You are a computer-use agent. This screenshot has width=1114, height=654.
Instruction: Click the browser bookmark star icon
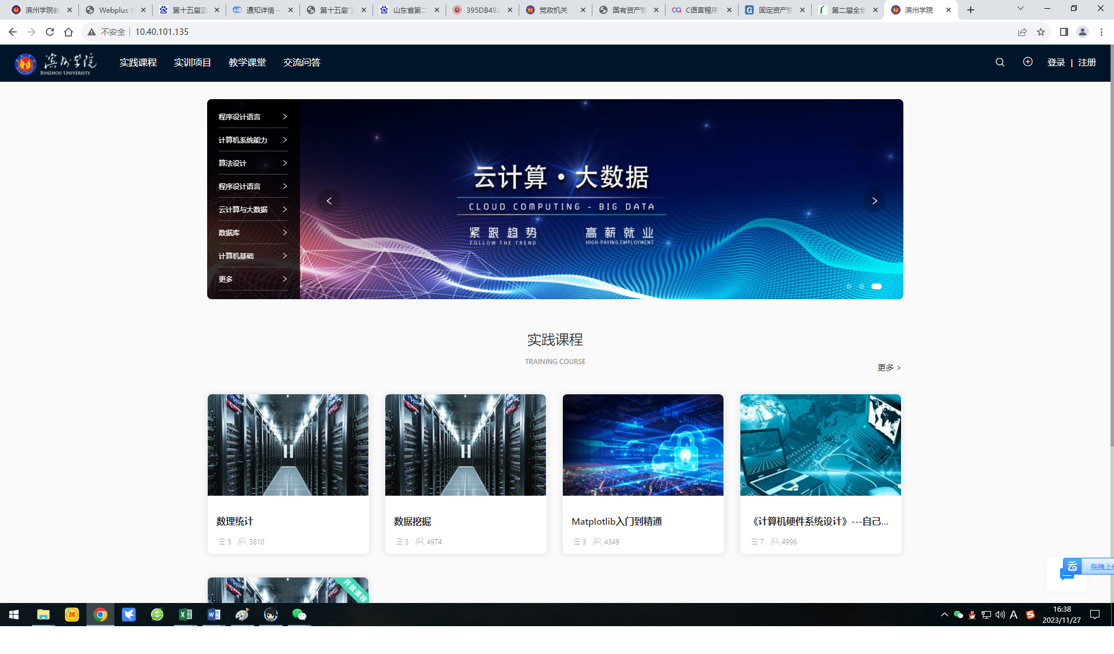tap(1041, 32)
